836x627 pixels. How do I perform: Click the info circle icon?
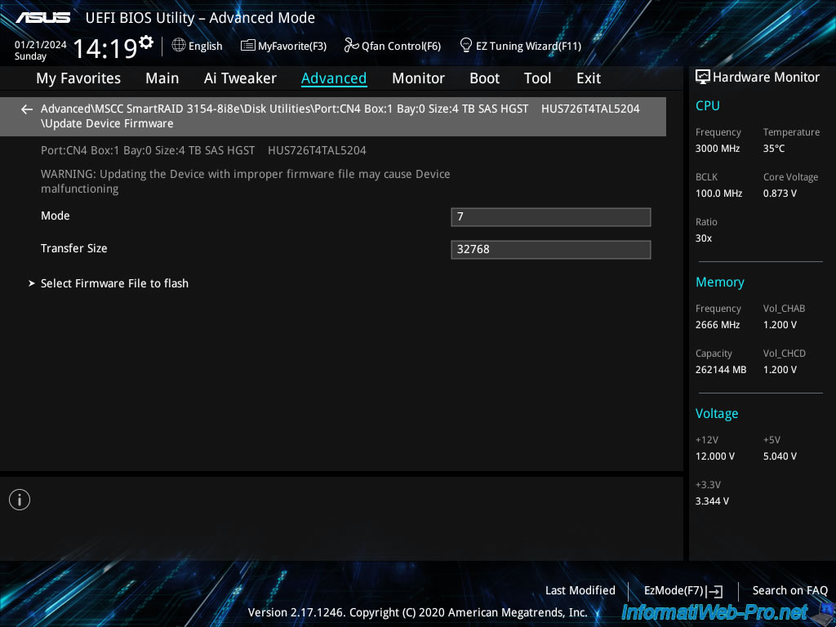20,500
